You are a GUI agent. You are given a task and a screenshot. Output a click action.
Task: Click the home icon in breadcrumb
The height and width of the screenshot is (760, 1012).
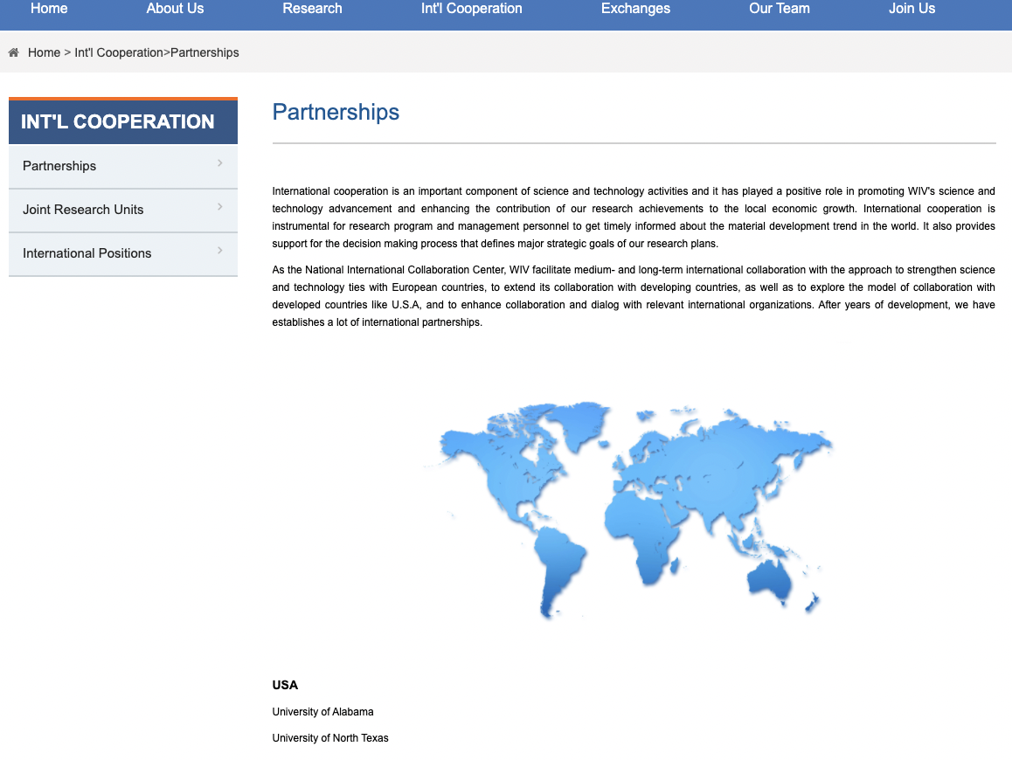click(x=13, y=52)
